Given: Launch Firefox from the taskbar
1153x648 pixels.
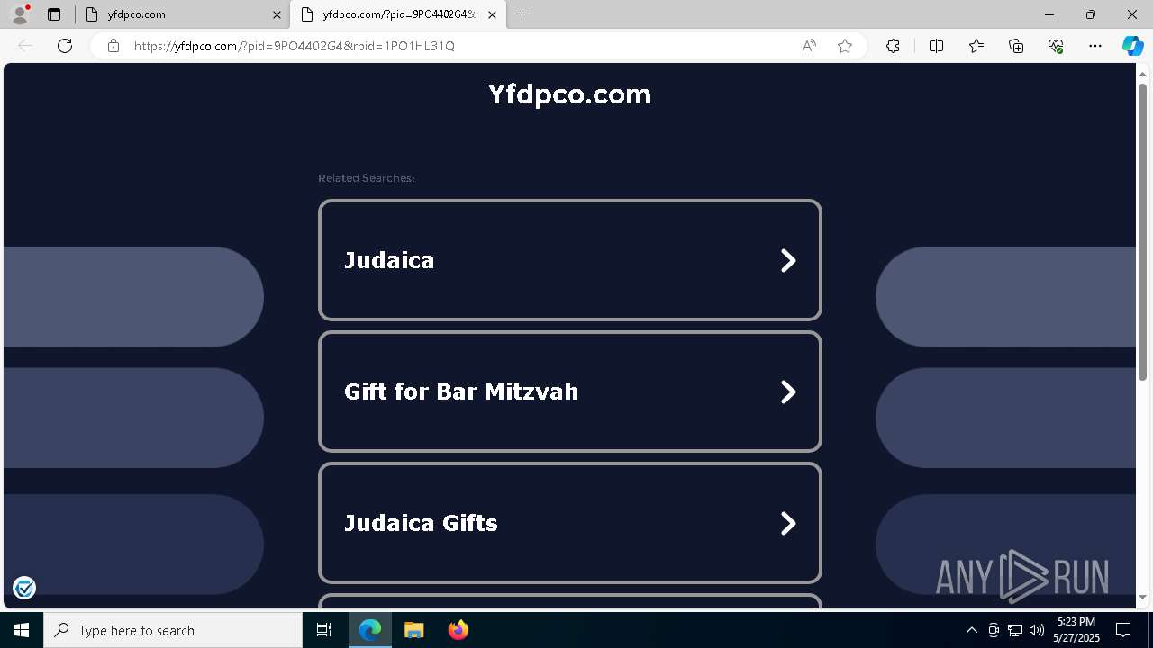Looking at the screenshot, I should pyautogui.click(x=458, y=630).
